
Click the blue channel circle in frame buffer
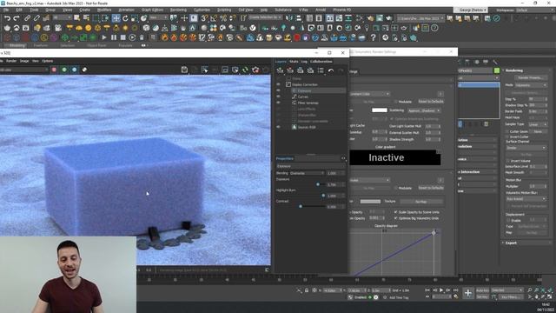pos(74,70)
